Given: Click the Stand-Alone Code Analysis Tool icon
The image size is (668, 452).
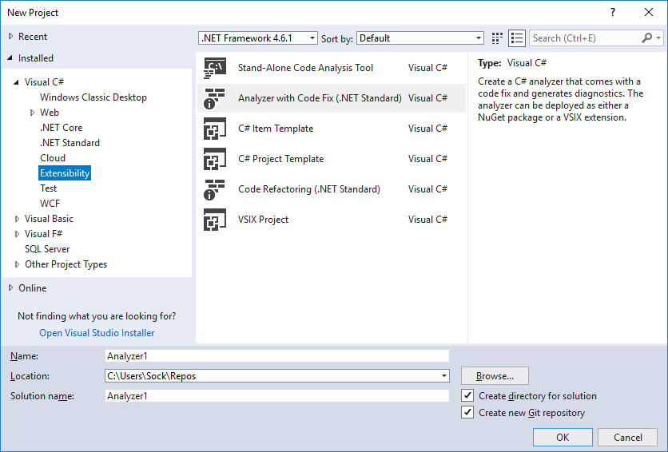Looking at the screenshot, I should click(x=215, y=68).
